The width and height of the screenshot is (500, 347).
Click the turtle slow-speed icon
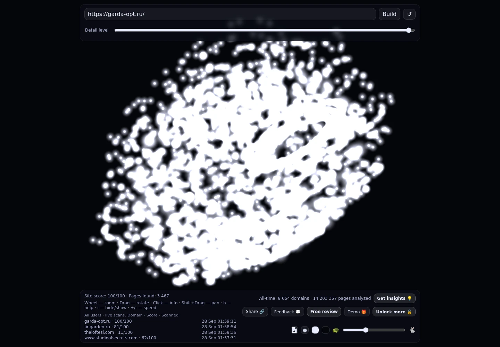pyautogui.click(x=335, y=330)
